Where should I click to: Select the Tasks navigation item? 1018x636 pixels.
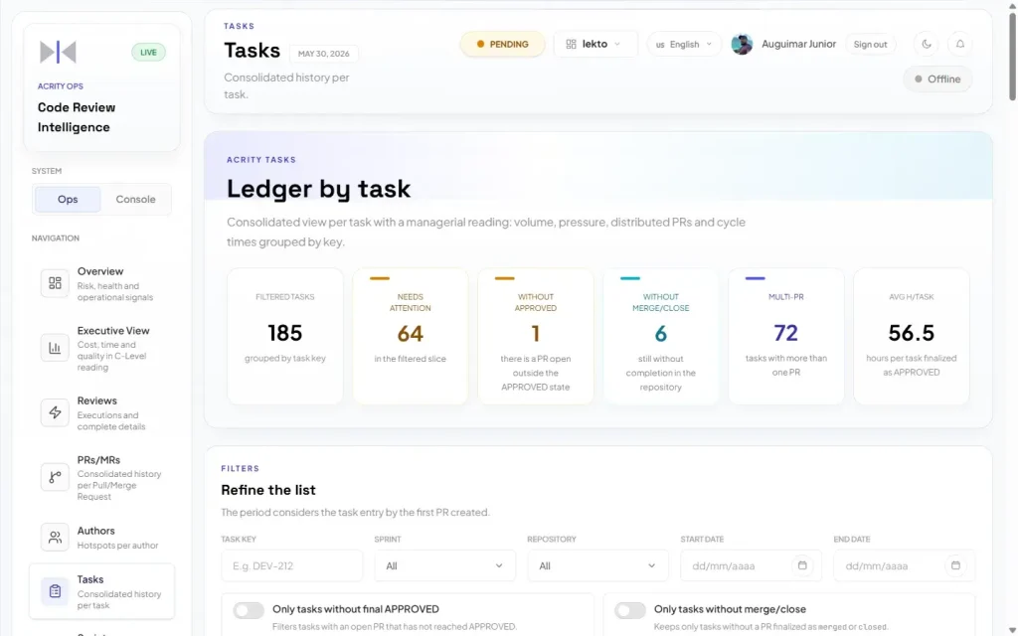[102, 591]
